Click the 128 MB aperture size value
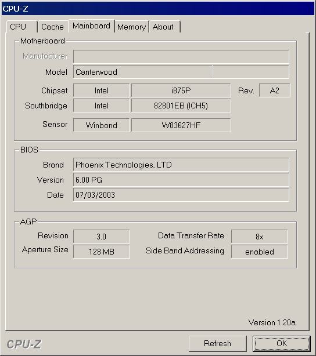The width and height of the screenshot is (316, 356). tap(102, 252)
